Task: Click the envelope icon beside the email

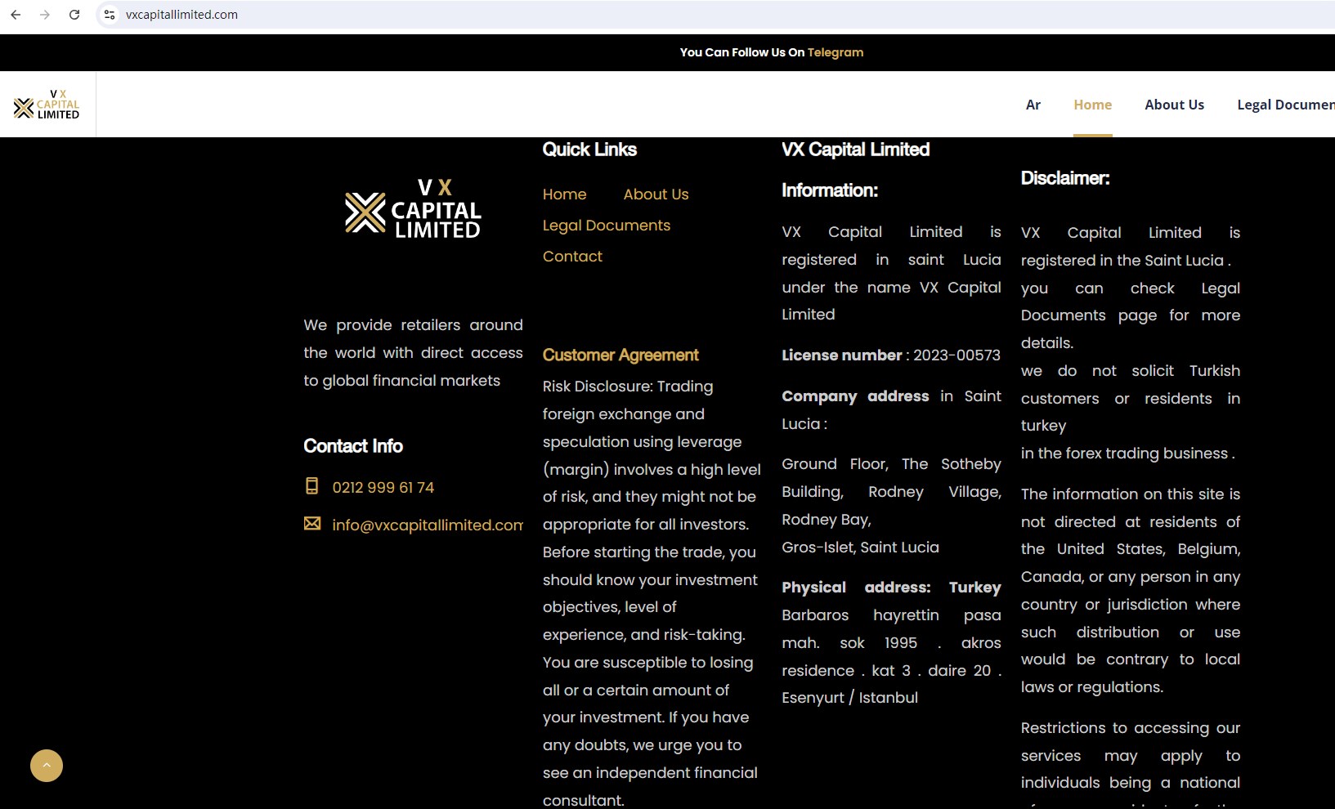Action: coord(312,523)
